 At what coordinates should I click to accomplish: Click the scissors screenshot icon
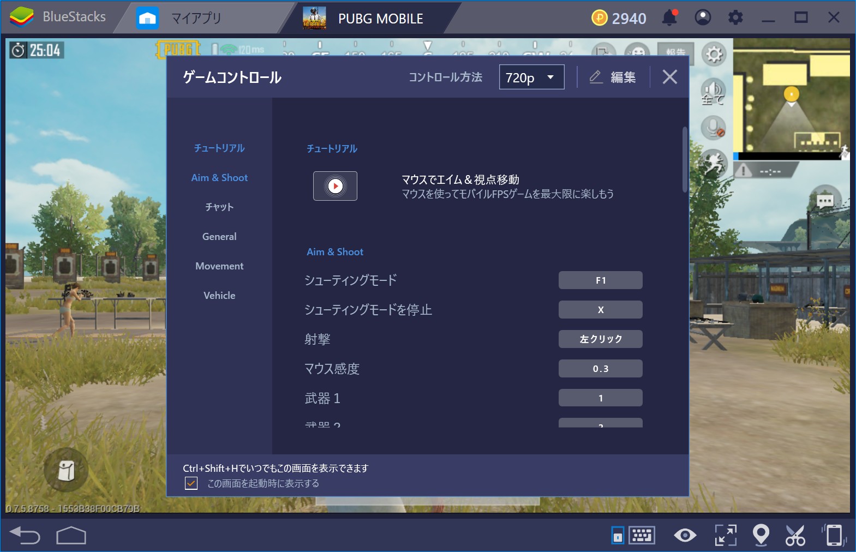(x=795, y=535)
